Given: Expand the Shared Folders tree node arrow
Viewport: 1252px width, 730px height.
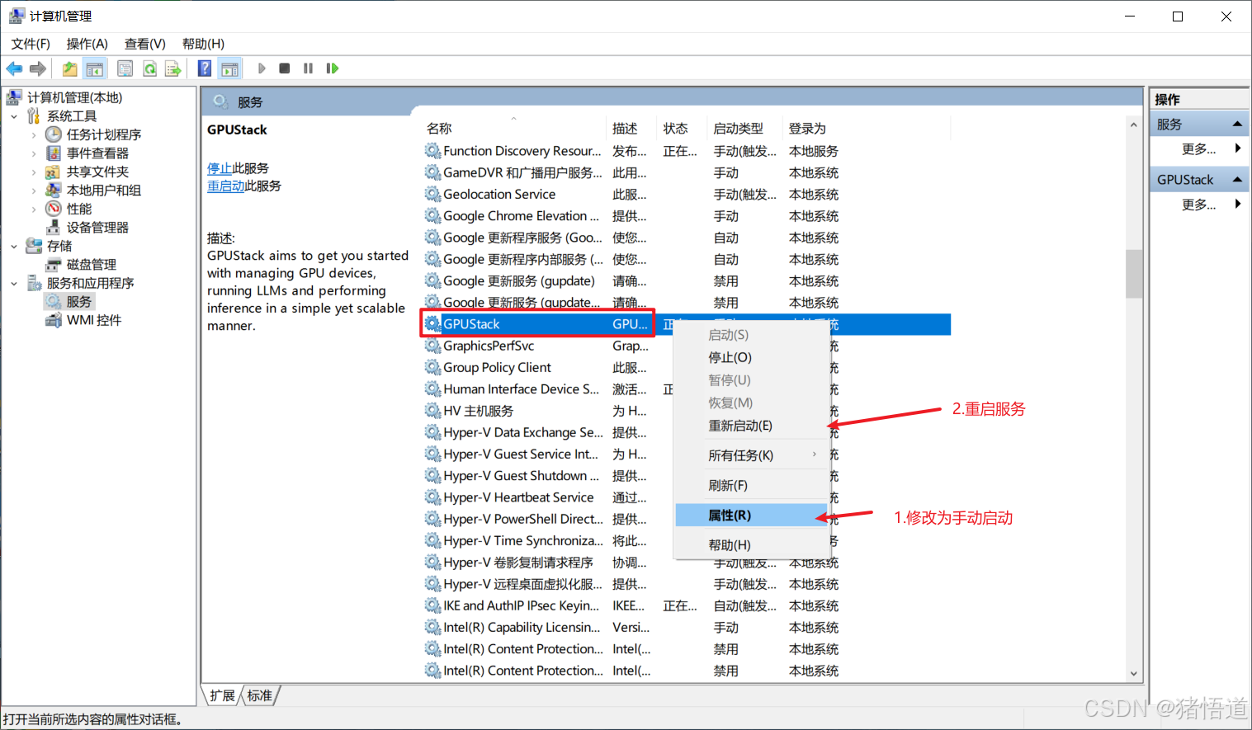Looking at the screenshot, I should (34, 172).
